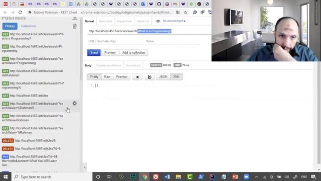Click Add to collection button

tap(134, 53)
